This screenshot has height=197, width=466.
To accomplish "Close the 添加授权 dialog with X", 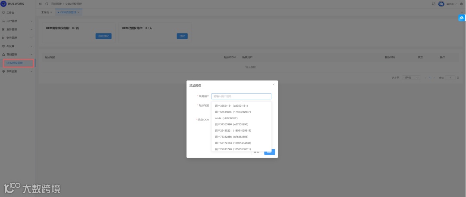I will [x=274, y=84].
